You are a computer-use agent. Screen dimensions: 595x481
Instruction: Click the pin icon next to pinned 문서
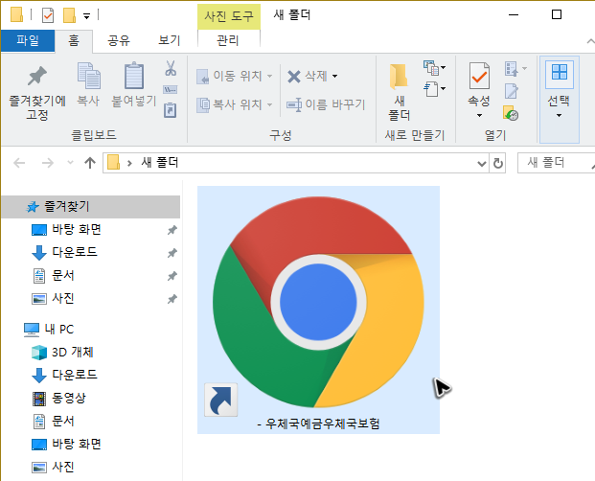pyautogui.click(x=172, y=276)
